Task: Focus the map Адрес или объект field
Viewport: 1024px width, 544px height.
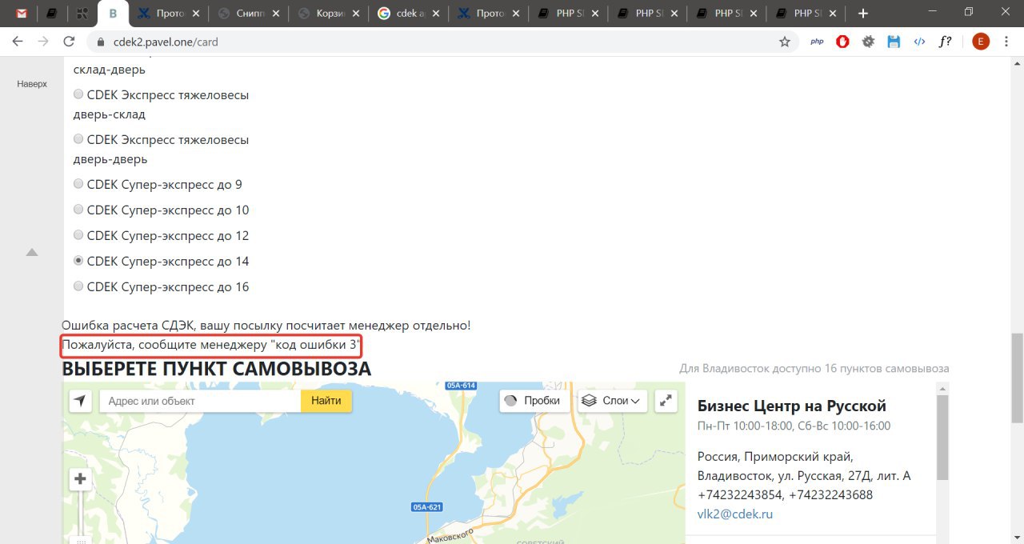Action: 200,401
